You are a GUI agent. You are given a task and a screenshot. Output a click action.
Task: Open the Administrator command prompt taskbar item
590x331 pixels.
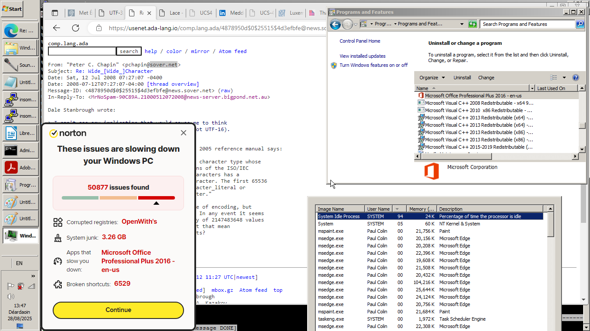coord(20,150)
